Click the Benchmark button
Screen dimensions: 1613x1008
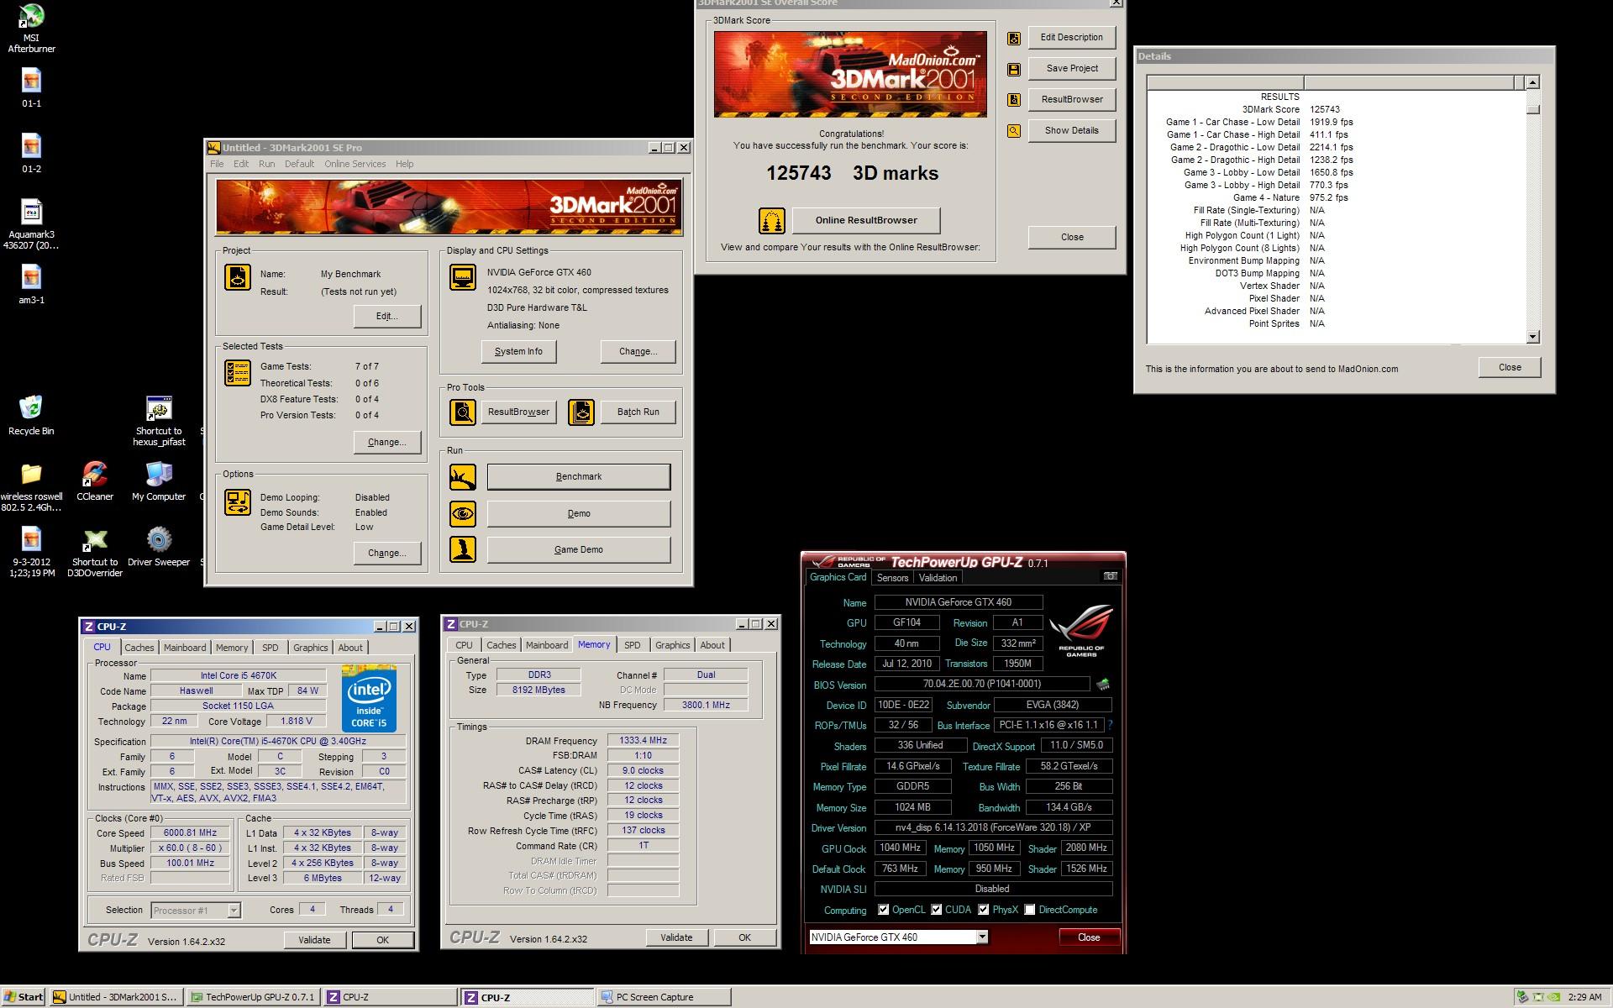pos(579,477)
